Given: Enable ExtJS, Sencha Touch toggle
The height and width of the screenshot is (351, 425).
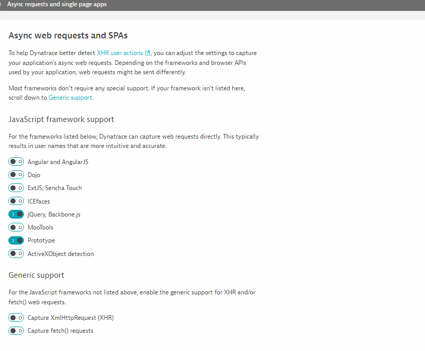Looking at the screenshot, I should [x=16, y=187].
